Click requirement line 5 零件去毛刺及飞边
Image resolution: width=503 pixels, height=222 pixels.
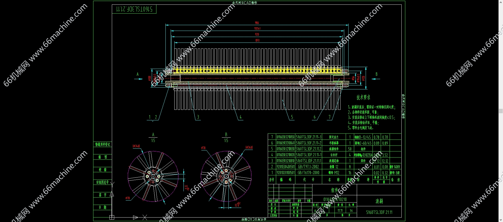pyautogui.click(x=361, y=128)
